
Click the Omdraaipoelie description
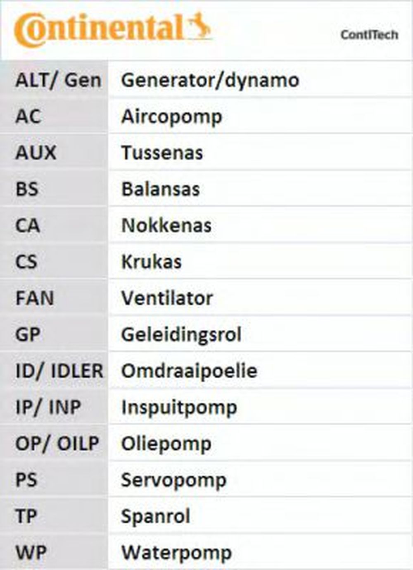pos(189,371)
